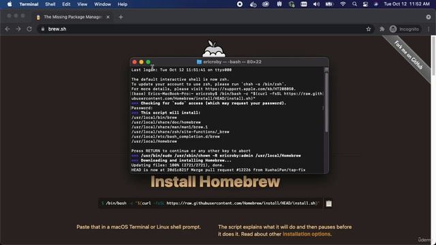The image size is (436, 245).
Task: Click the Install Homebrew heading
Action: pyautogui.click(x=215, y=182)
